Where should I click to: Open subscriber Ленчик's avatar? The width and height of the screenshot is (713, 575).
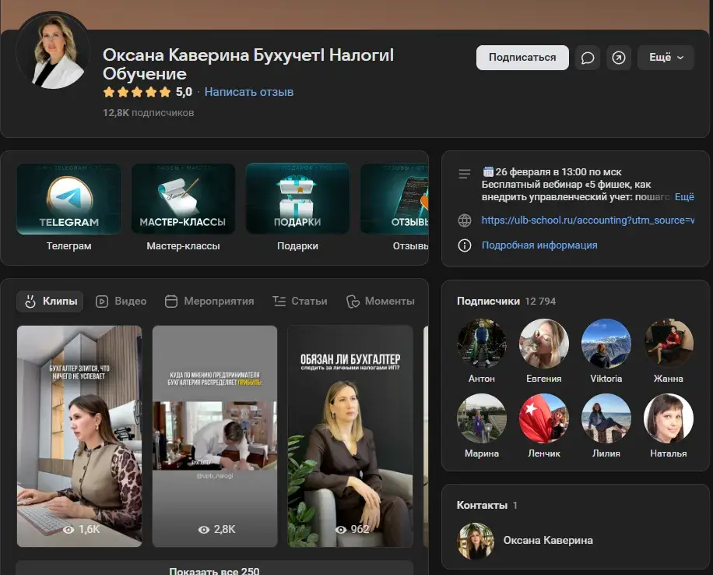[544, 418]
